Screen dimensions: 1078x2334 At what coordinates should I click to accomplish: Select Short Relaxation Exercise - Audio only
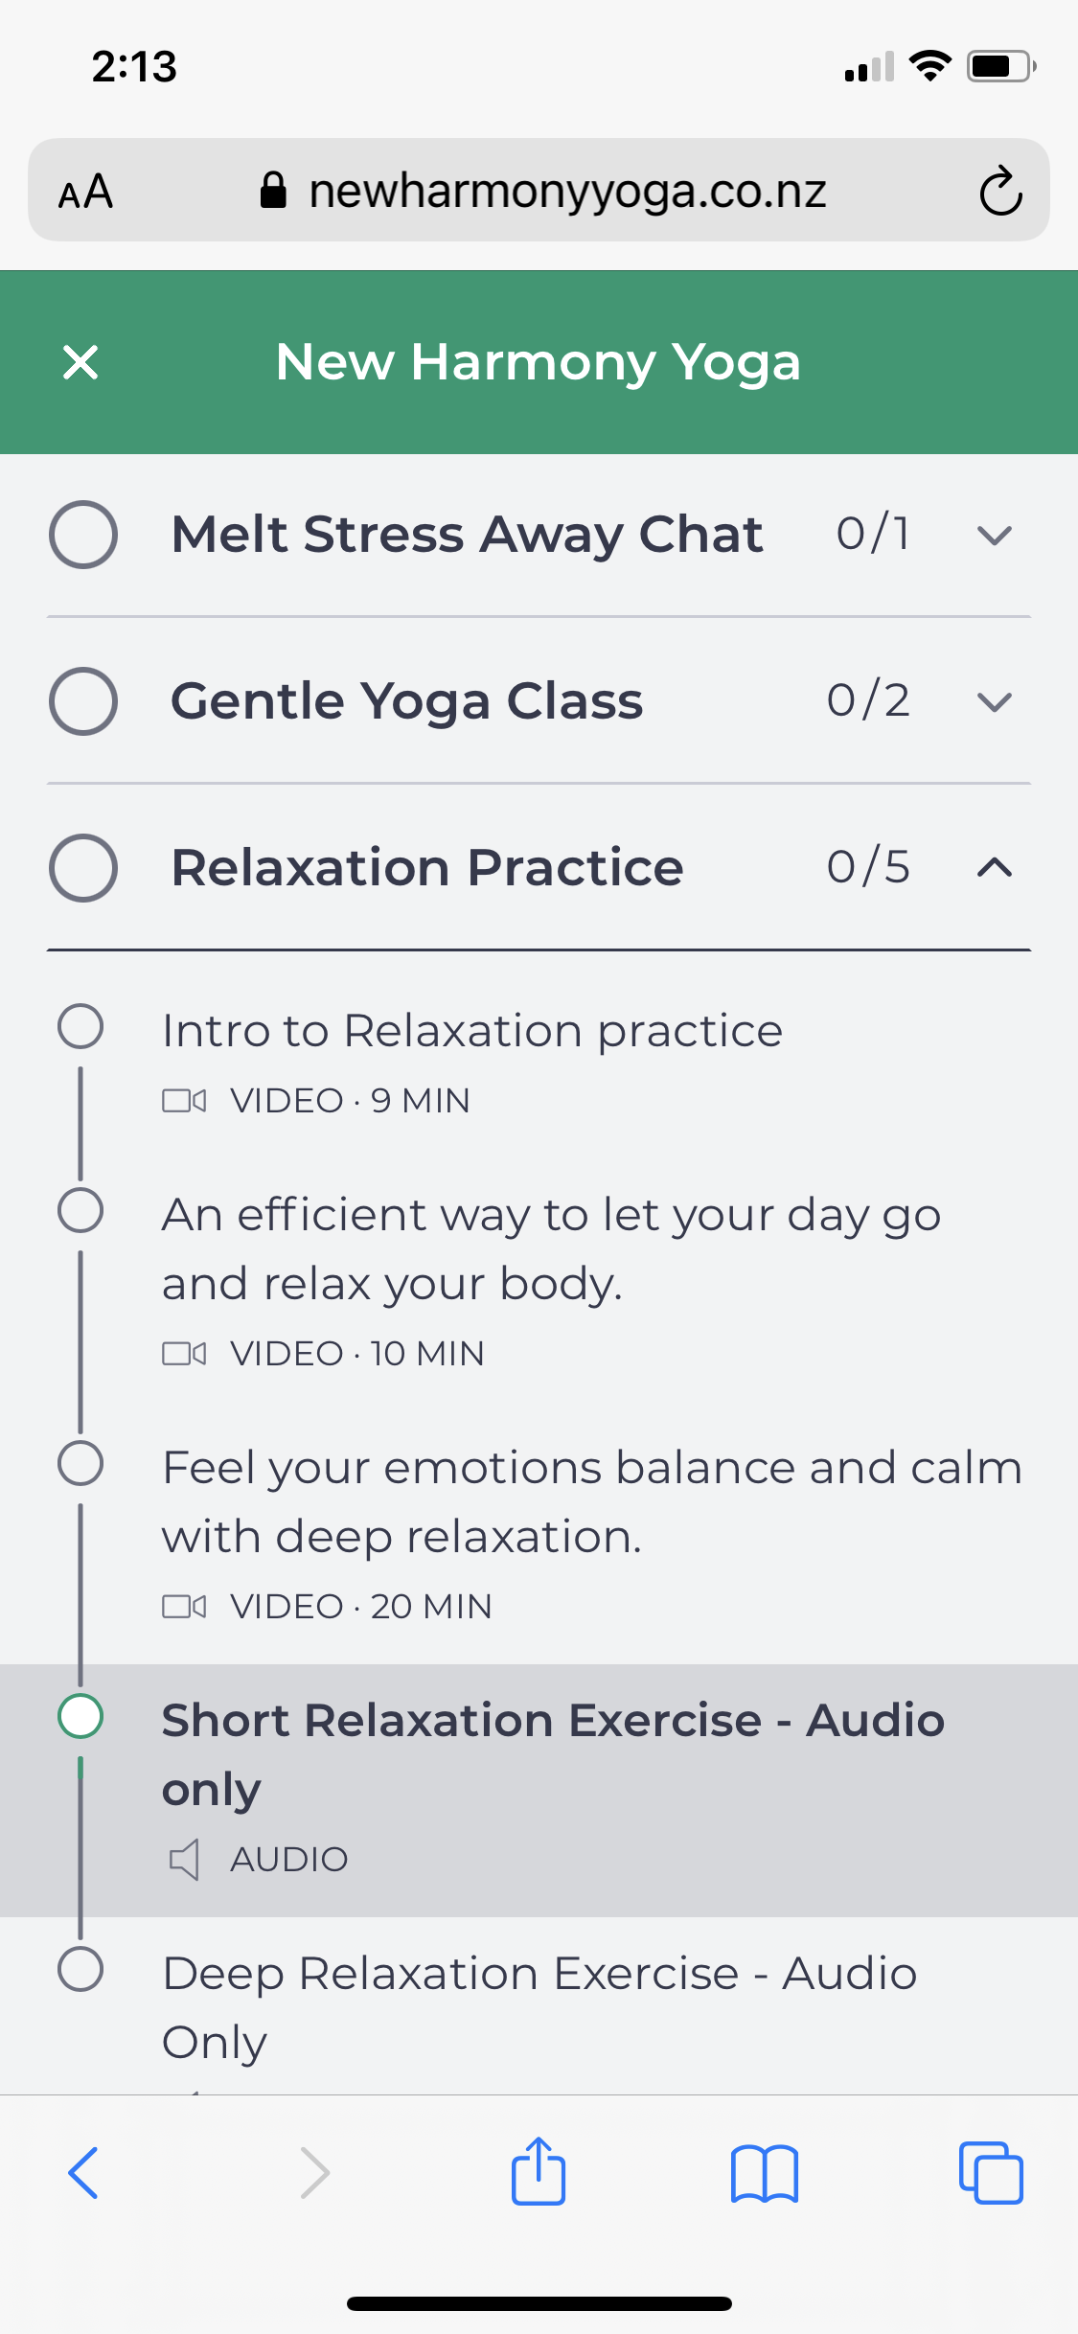[x=553, y=1753]
